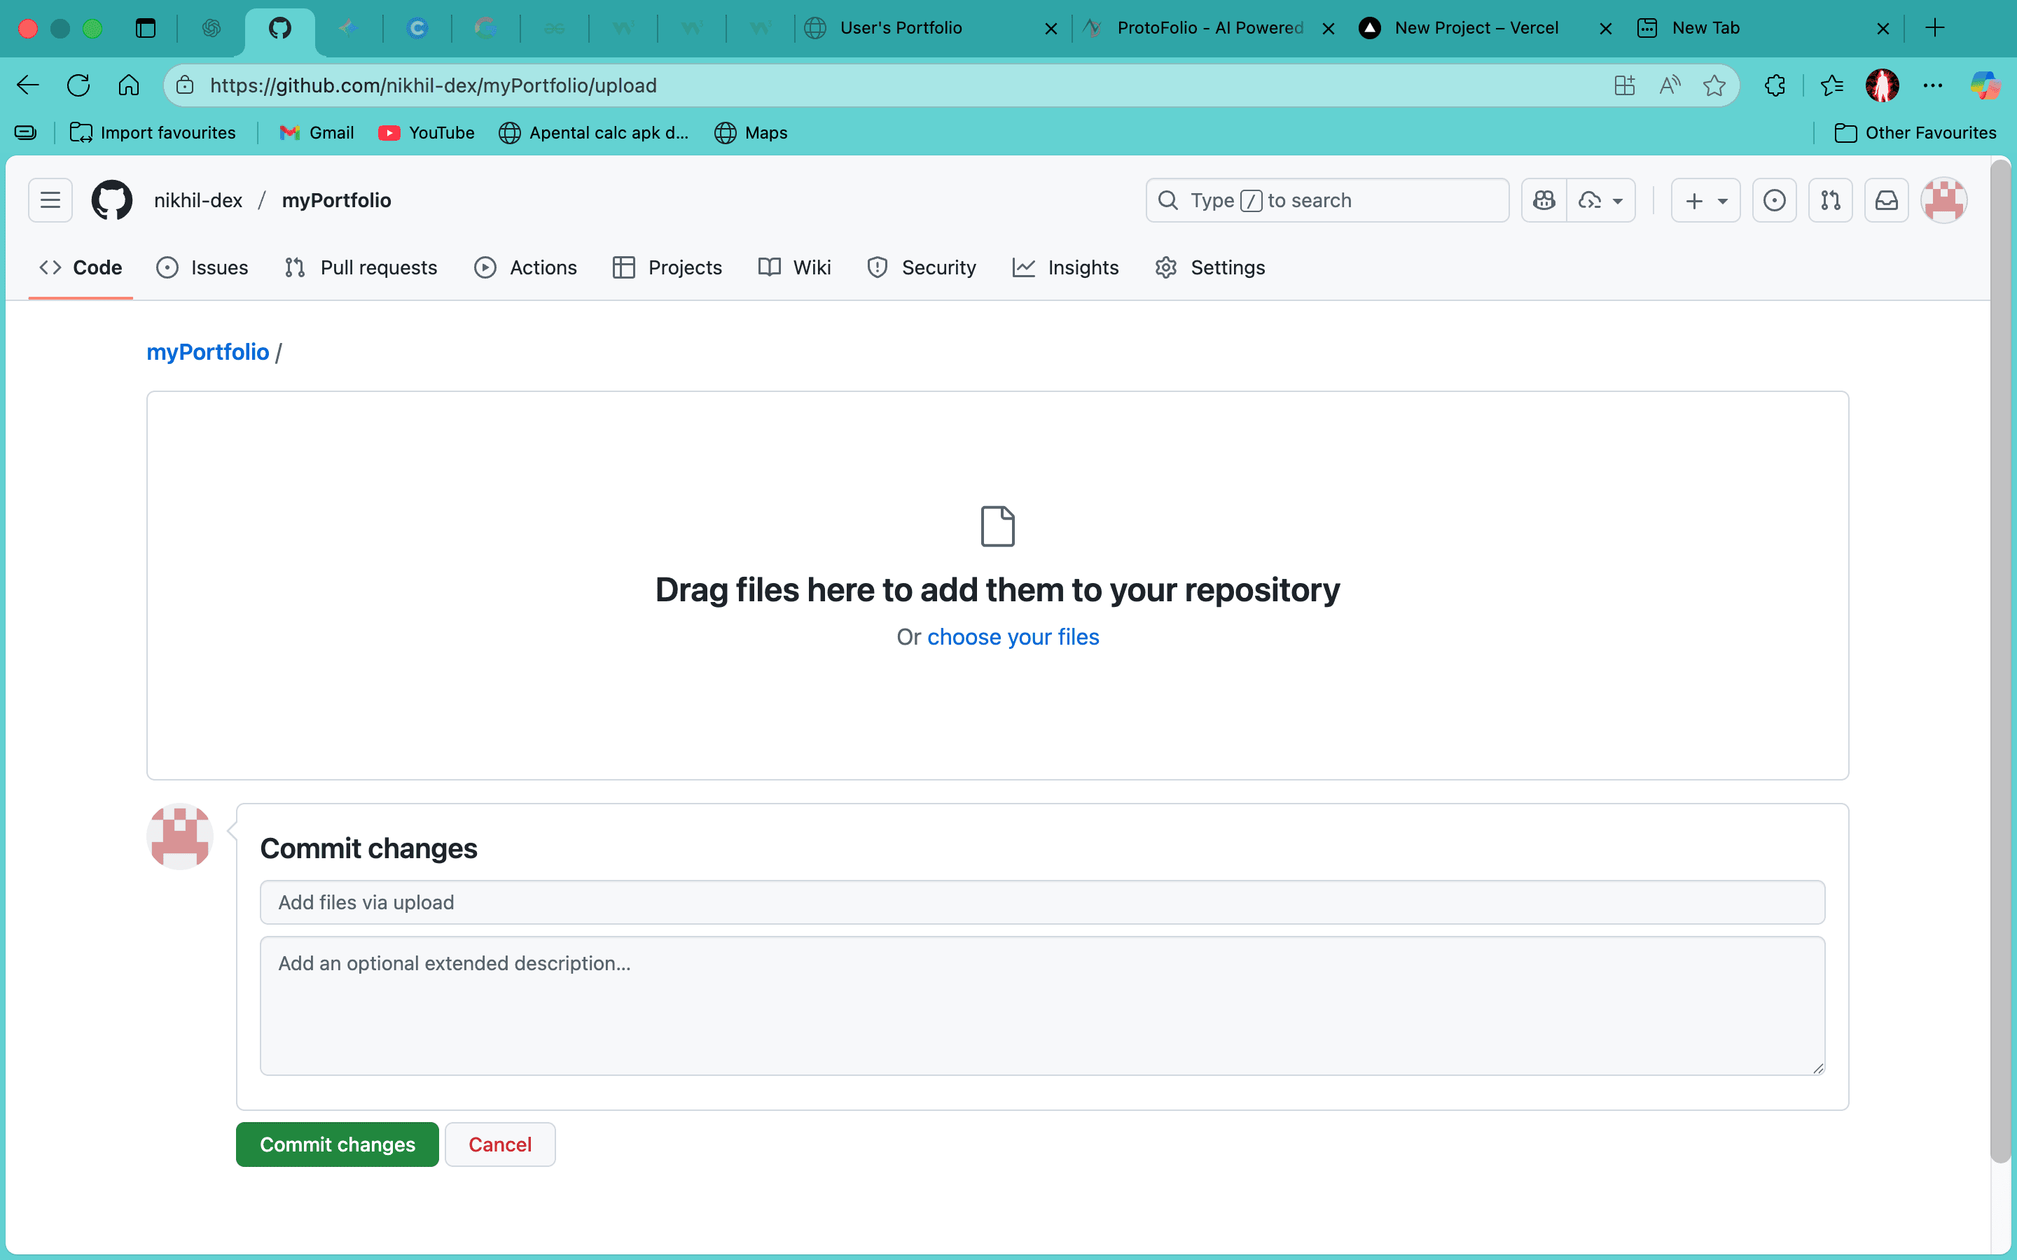Screen dimensions: 2017x1260
Task: Switch to the Projects tab
Action: point(667,267)
